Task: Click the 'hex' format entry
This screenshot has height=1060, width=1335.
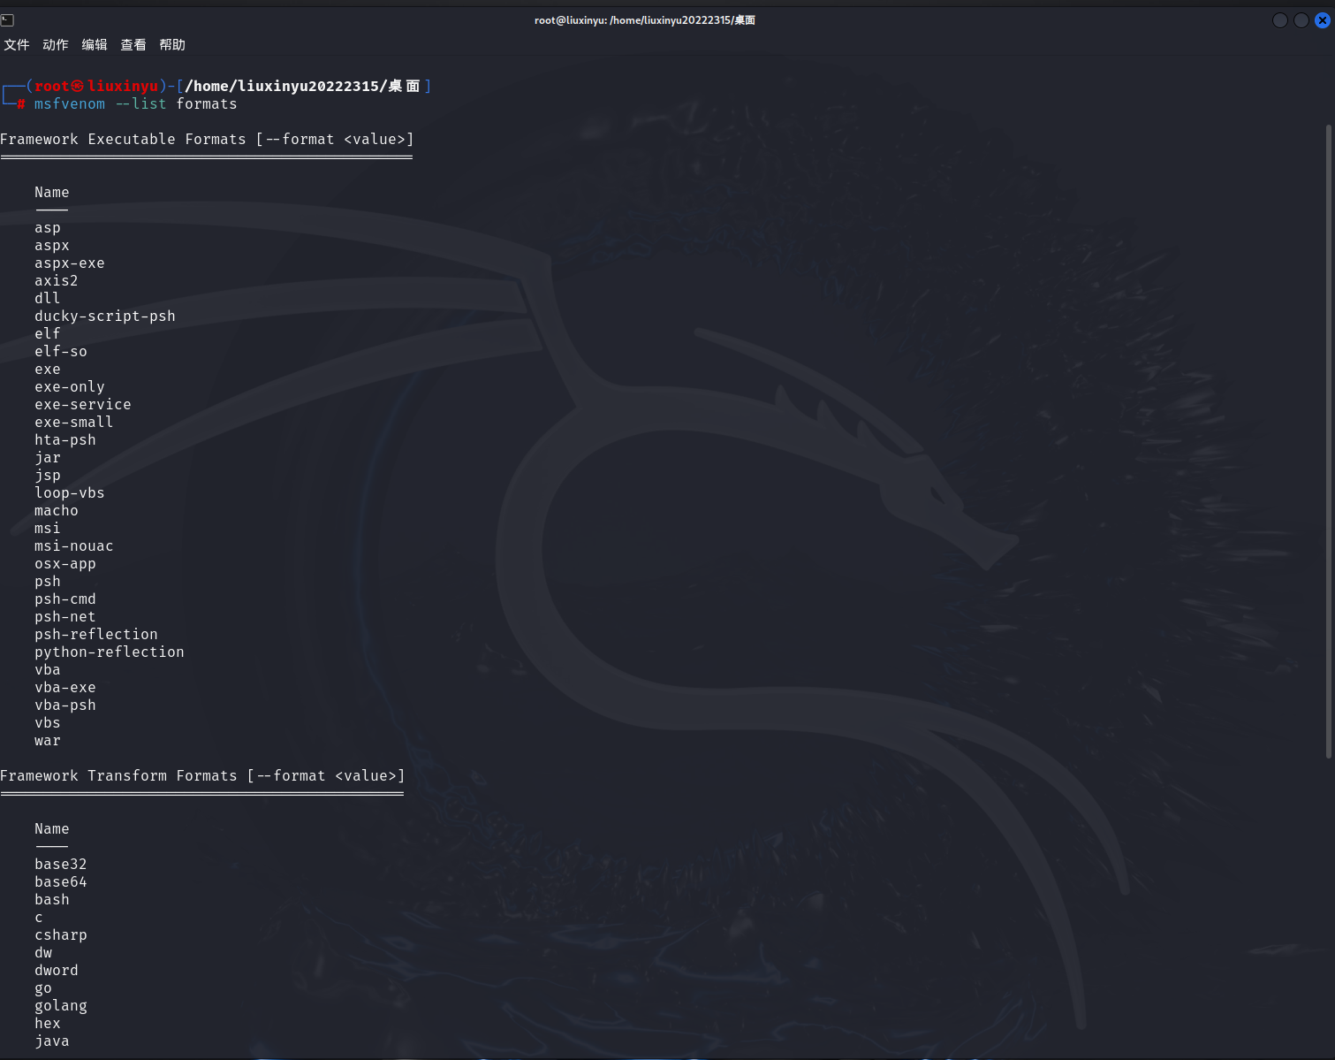Action: (48, 1024)
